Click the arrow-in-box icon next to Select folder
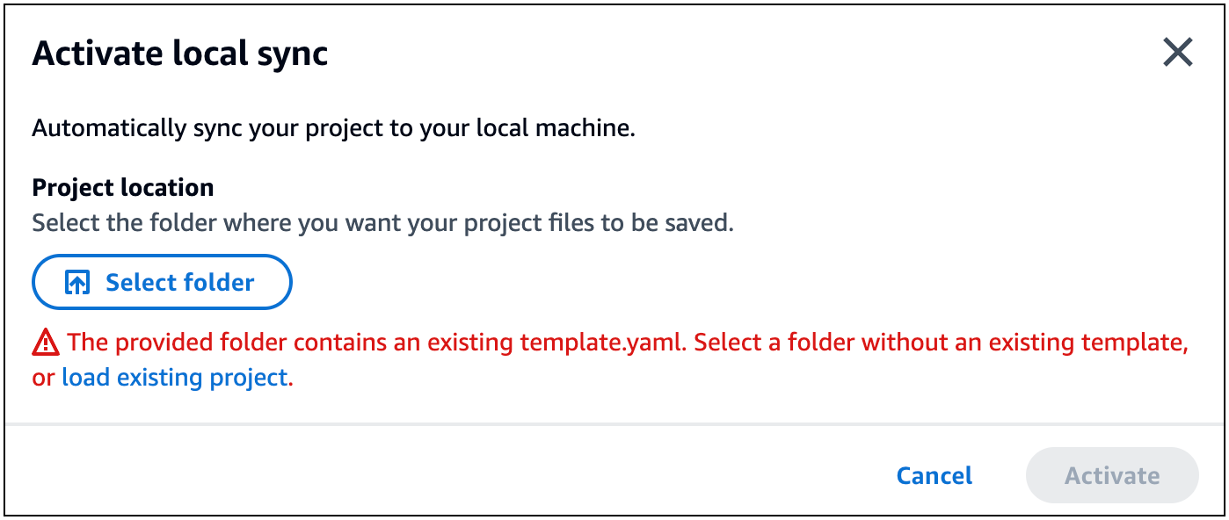 (77, 281)
